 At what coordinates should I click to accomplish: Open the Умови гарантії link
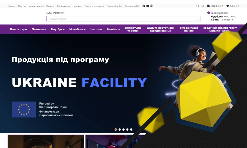(36, 6)
